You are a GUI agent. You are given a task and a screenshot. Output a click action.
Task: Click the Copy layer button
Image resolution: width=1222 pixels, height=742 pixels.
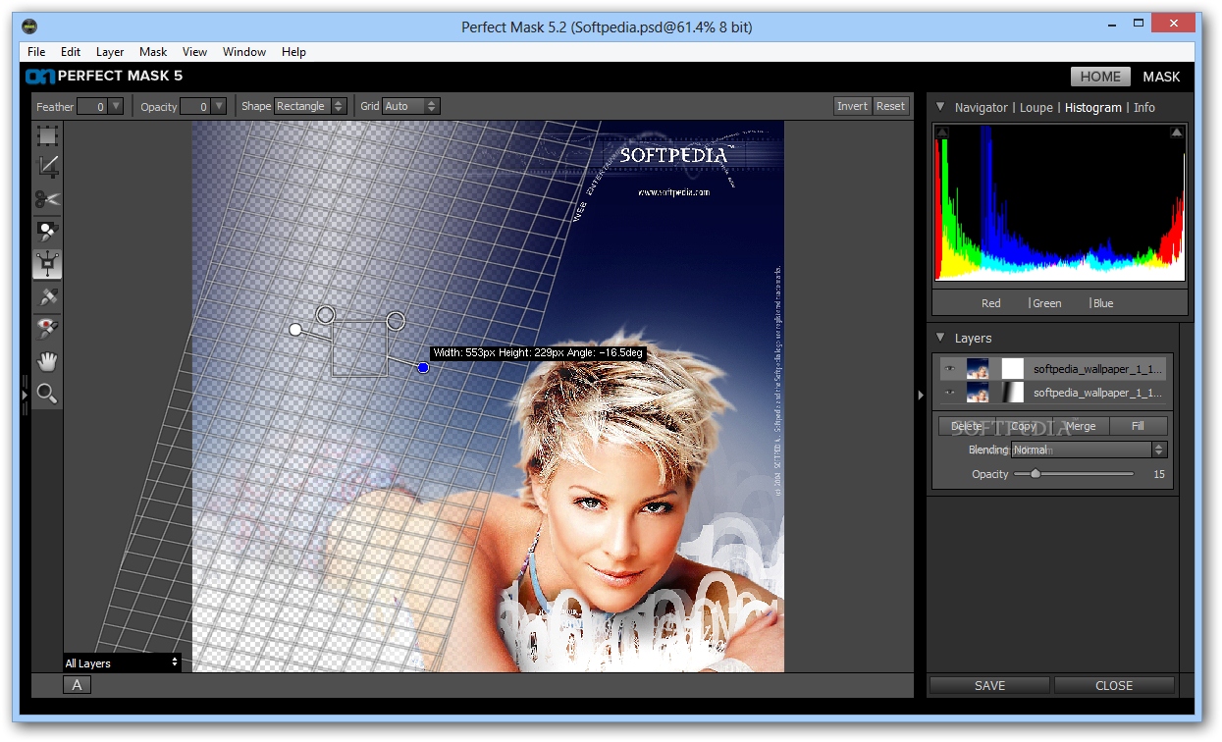[x=1024, y=426]
